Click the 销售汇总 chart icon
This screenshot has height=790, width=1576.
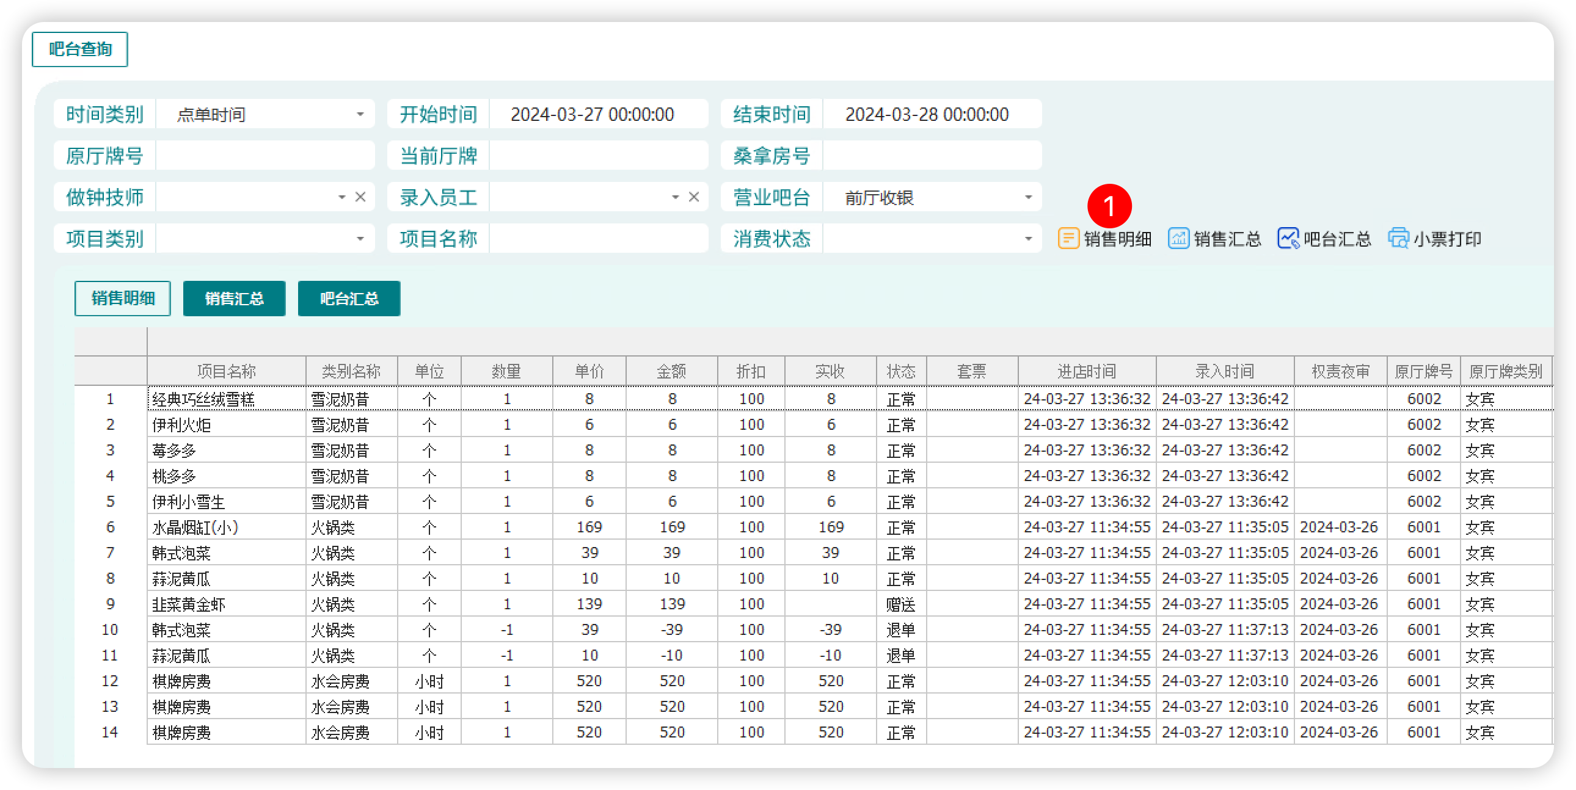[x=1178, y=239]
